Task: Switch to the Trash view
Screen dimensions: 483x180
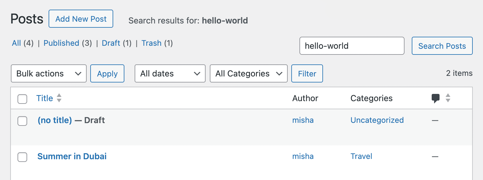Action: tap(152, 43)
